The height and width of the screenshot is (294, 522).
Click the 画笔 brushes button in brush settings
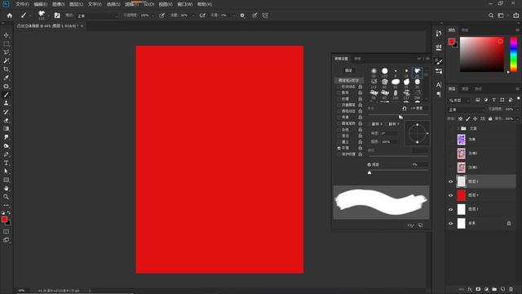348,70
